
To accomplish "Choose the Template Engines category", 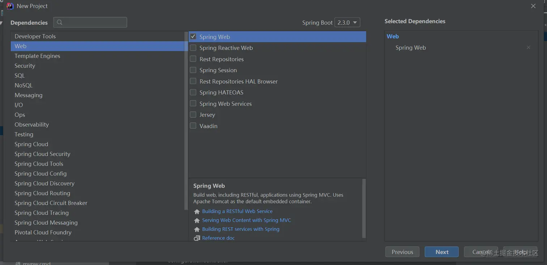I will coord(37,56).
